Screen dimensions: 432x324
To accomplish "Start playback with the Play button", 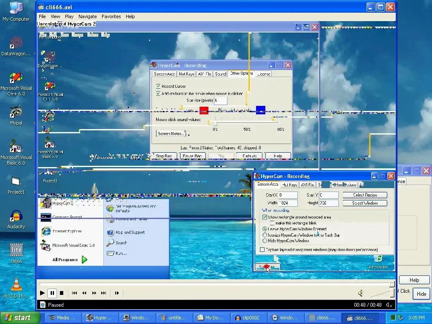I will click(x=42, y=293).
